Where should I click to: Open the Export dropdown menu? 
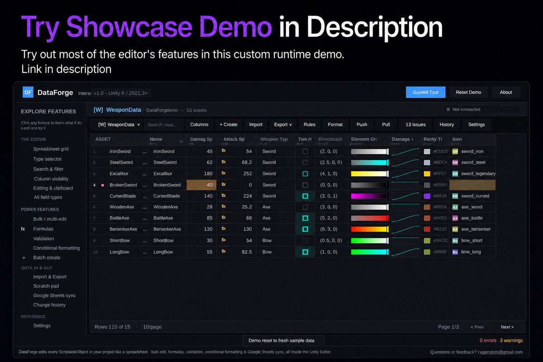pyautogui.click(x=283, y=124)
